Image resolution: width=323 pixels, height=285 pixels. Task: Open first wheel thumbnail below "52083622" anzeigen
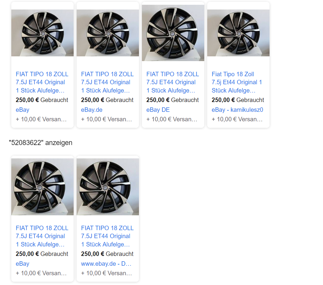[x=42, y=187]
